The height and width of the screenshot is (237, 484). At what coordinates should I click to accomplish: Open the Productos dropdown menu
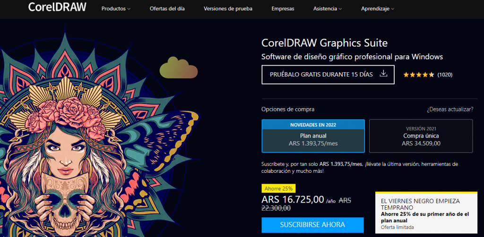tap(116, 8)
